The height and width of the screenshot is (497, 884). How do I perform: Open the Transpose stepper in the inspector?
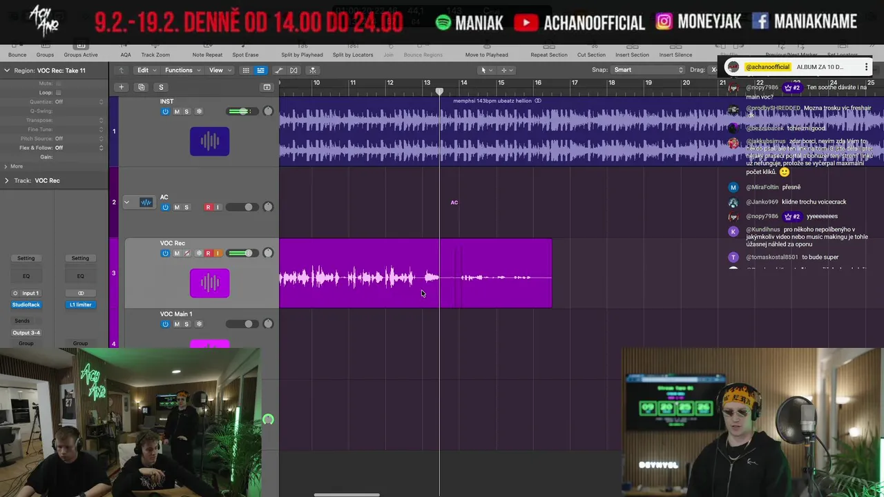coord(102,120)
